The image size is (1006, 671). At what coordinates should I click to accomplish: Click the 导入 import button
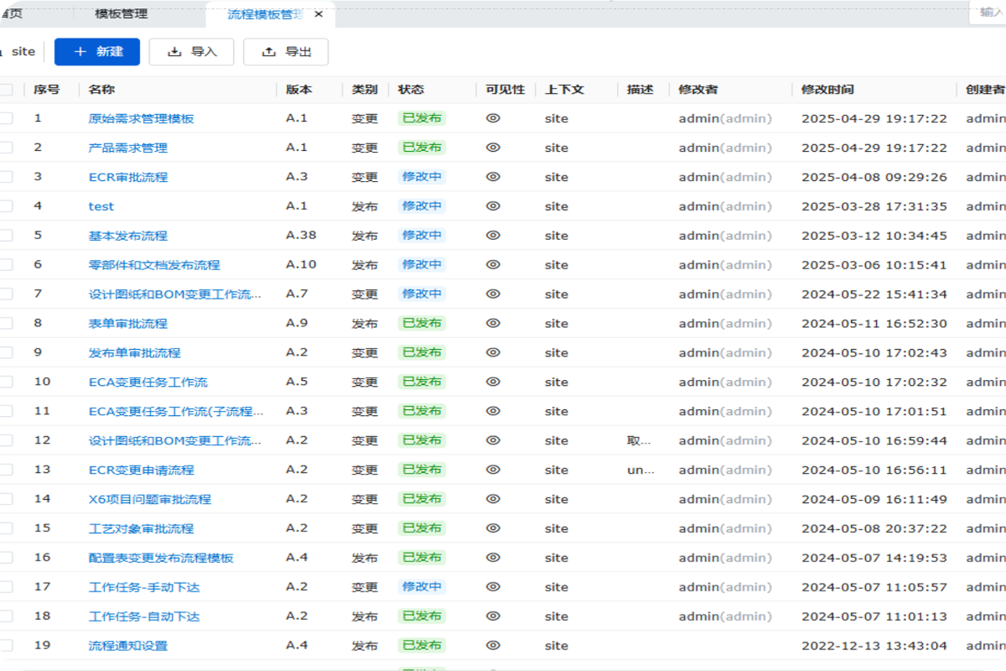(192, 52)
